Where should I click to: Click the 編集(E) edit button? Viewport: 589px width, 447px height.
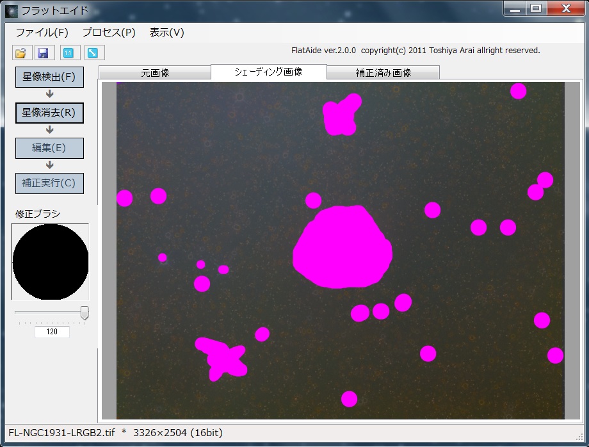pyautogui.click(x=49, y=148)
